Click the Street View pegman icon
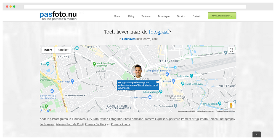The image size is (276, 140). coord(231,105)
